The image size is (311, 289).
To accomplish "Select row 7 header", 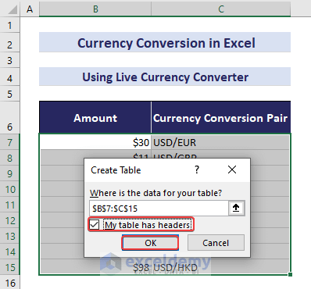I will (x=10, y=142).
